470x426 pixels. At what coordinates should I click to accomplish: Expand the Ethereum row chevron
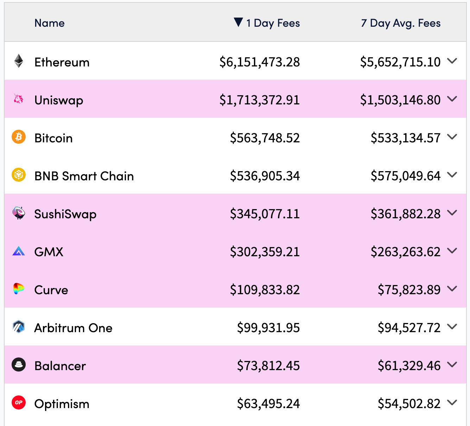pyautogui.click(x=452, y=61)
